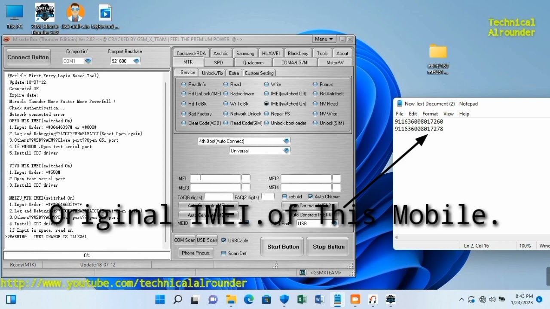Viewport: 550px width, 309px height.
Task: Open This PC desktop icon
Action: [x=14, y=16]
